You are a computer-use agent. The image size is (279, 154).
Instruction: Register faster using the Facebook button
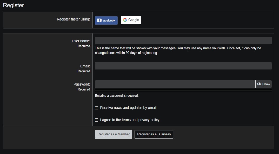tap(106, 20)
